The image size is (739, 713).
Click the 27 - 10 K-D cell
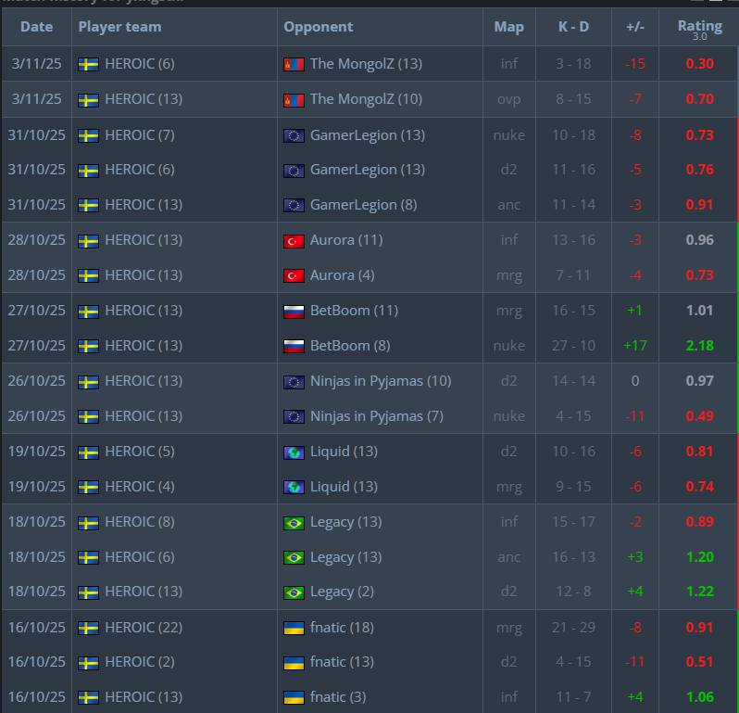(x=573, y=346)
